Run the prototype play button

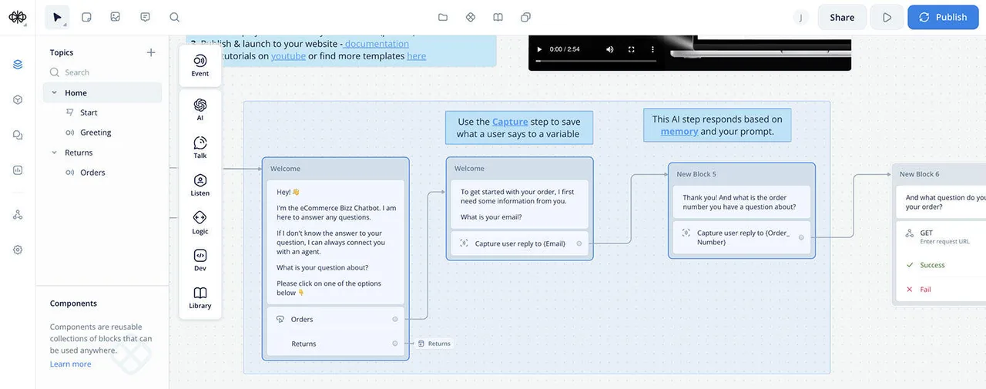(887, 17)
